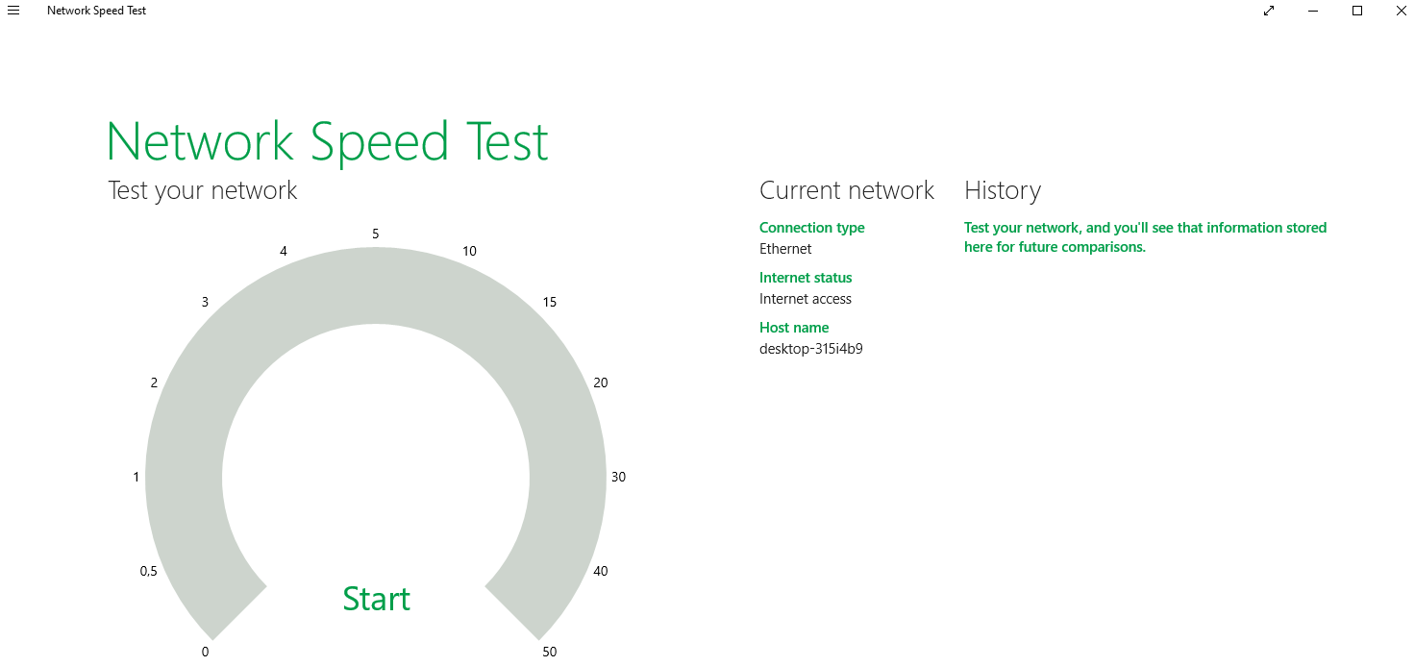The width and height of the screenshot is (1415, 666).
Task: Click the Internet status label
Action: pyautogui.click(x=806, y=278)
